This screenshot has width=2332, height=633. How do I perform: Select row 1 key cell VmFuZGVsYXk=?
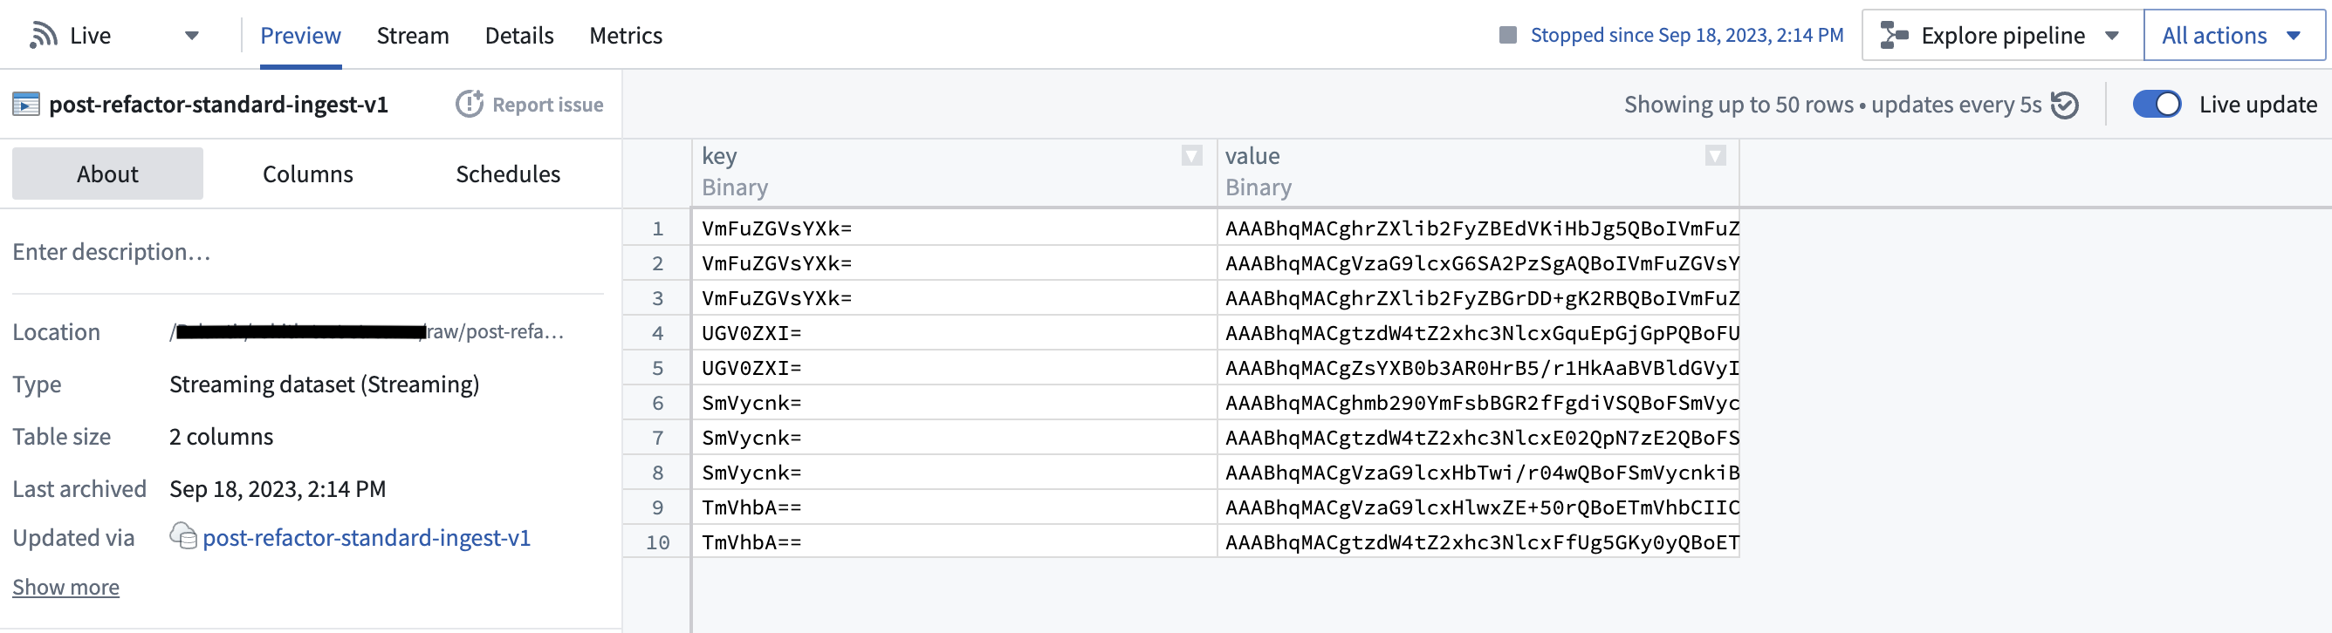click(x=955, y=228)
